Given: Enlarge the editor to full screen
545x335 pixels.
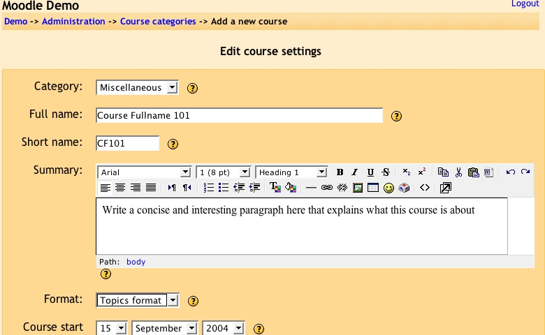Looking at the screenshot, I should [445, 188].
